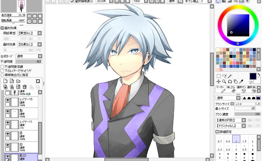Swap foreground and background colors arrow
The image size is (262, 161).
[x=259, y=75]
